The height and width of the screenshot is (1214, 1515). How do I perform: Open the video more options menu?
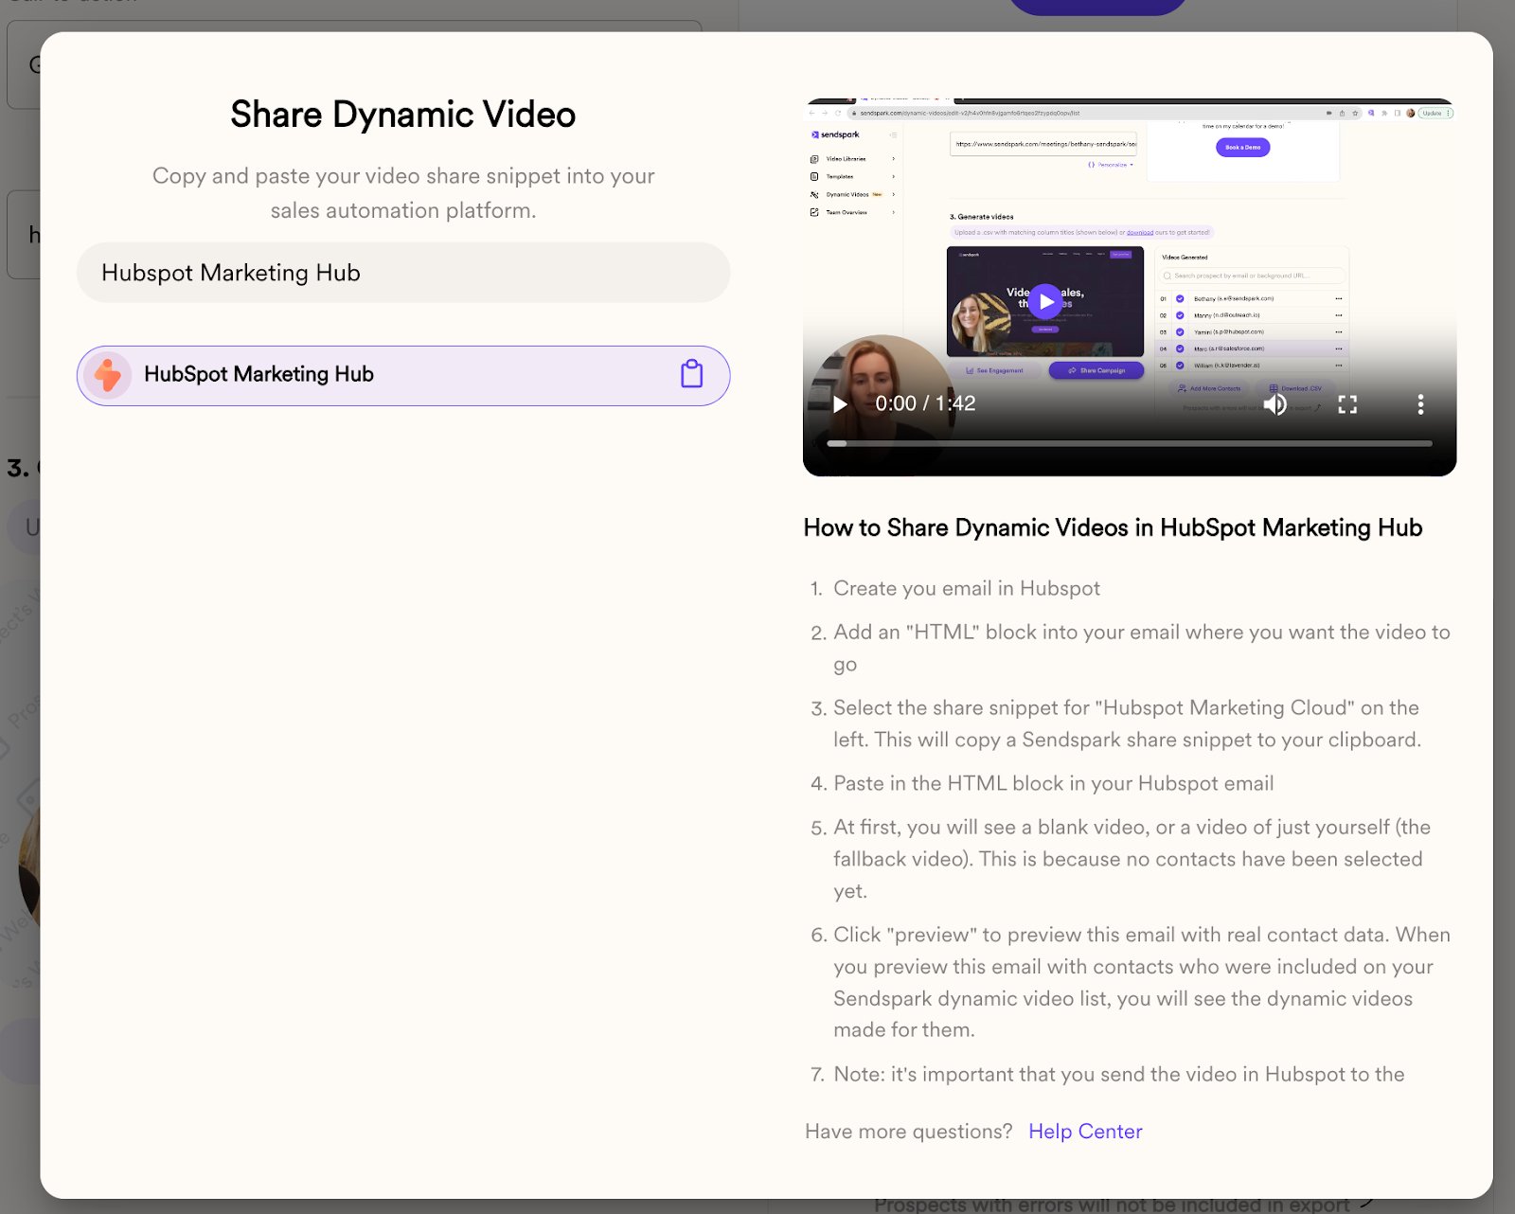pos(1420,404)
